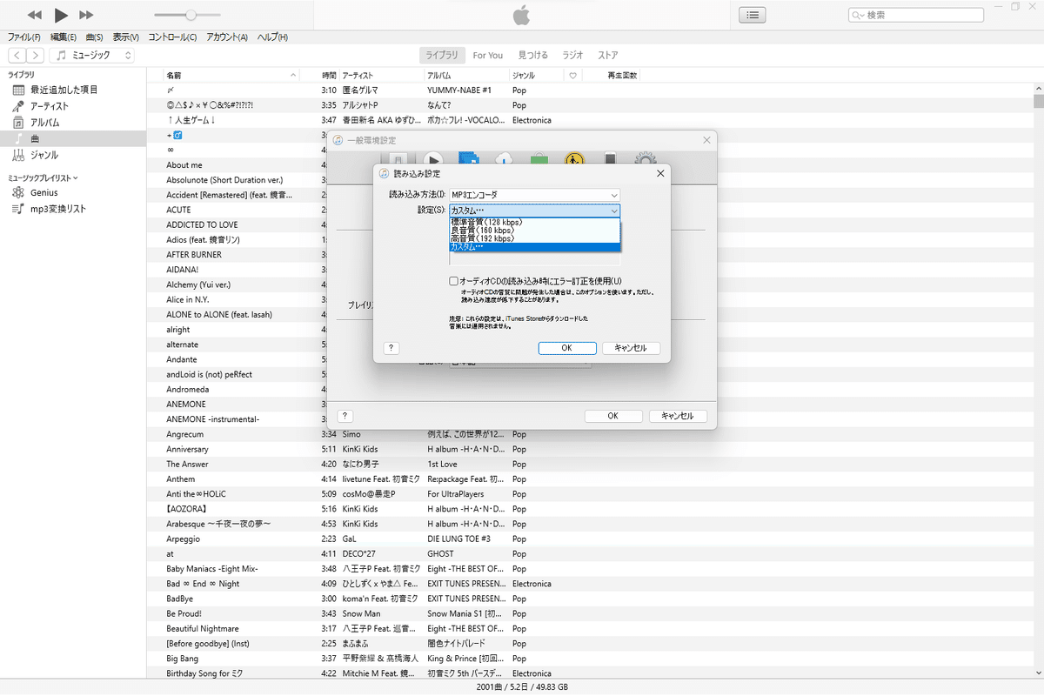The width and height of the screenshot is (1044, 696).
Task: Close the 一般環境設定 window with X
Action: (x=706, y=140)
